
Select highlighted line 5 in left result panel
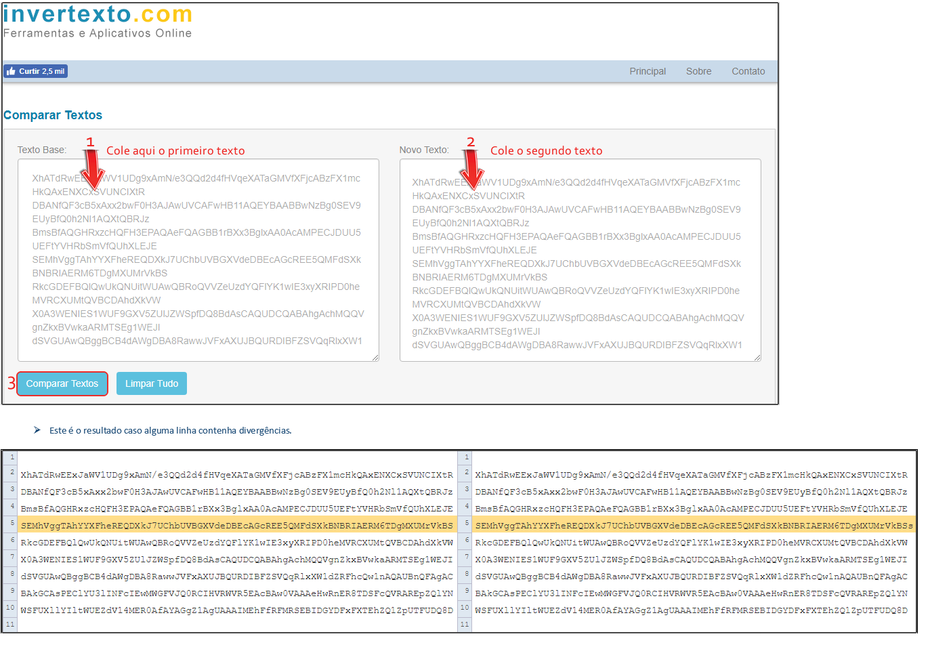(236, 526)
